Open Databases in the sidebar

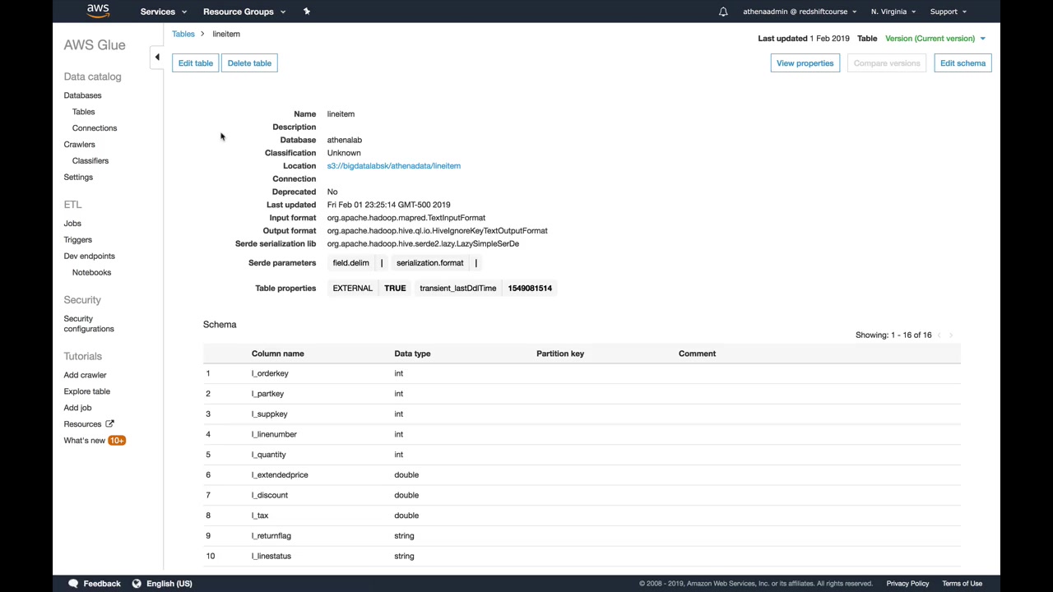[x=82, y=95]
